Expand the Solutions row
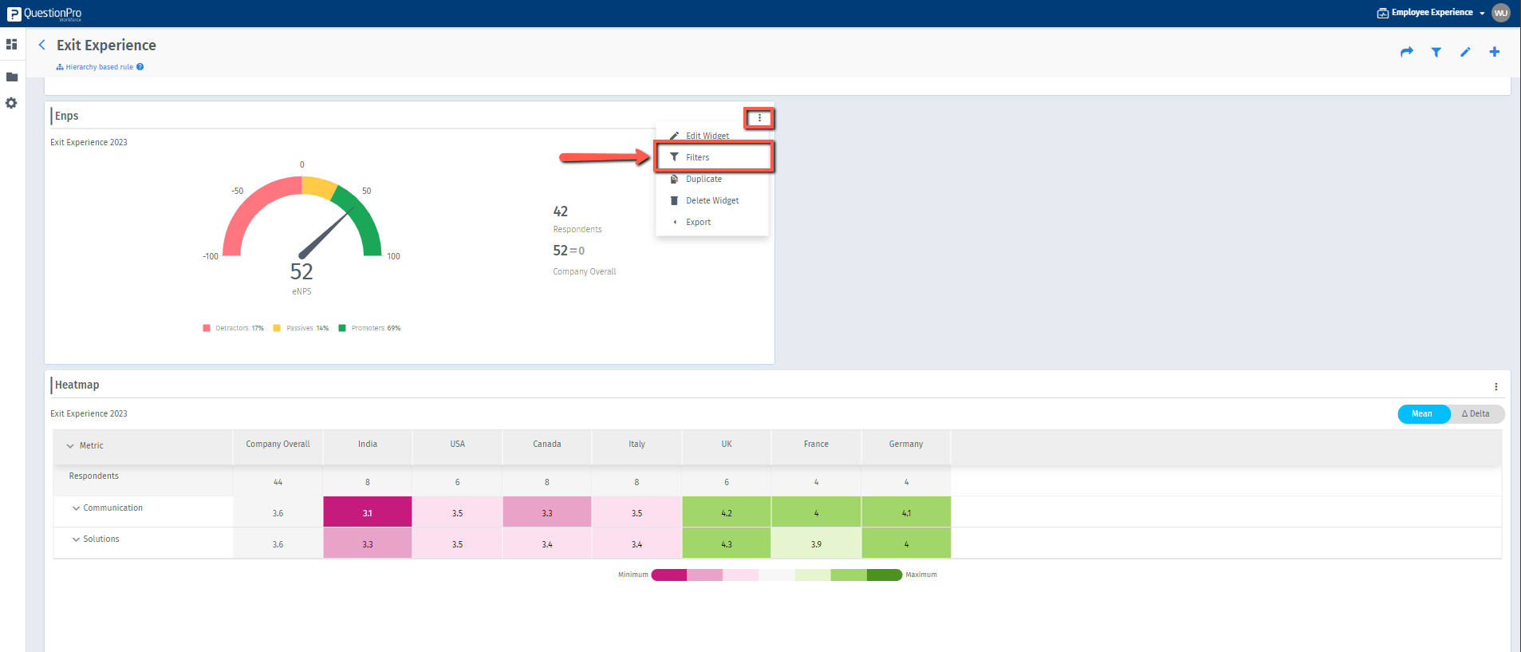Viewport: 1521px width, 652px height. coord(77,539)
